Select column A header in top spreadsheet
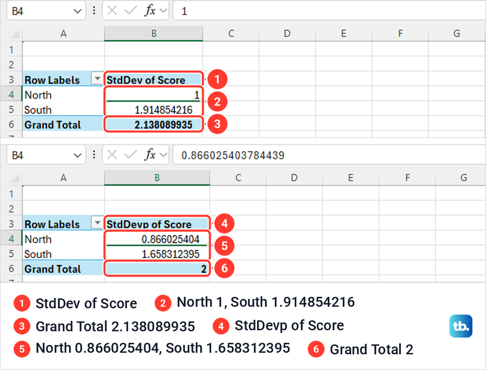The height and width of the screenshot is (370, 486). click(64, 33)
